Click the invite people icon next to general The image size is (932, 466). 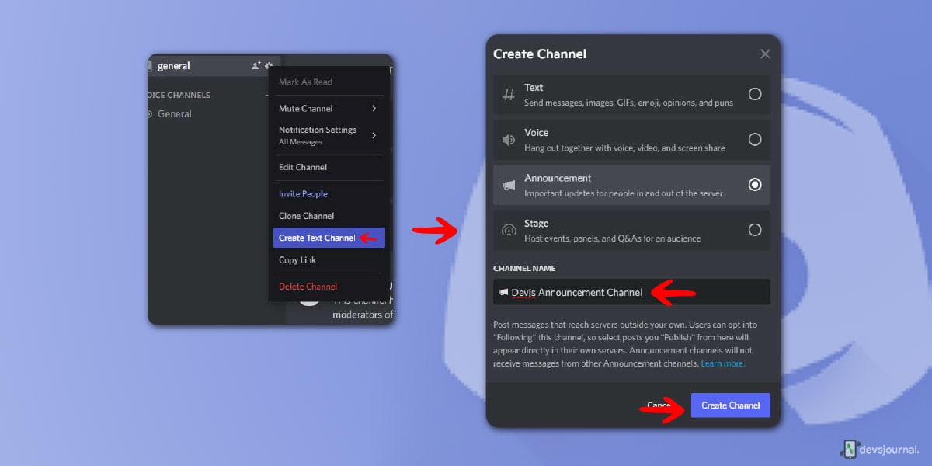256,66
